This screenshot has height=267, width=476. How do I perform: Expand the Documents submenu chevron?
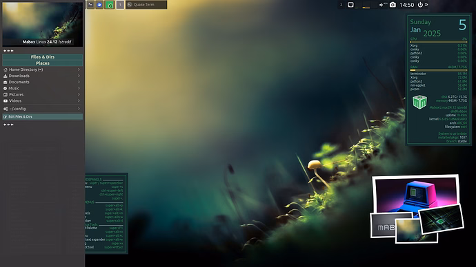click(x=79, y=82)
